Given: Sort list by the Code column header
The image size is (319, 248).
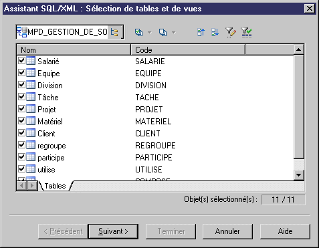Looking at the screenshot, I should click(188, 50).
